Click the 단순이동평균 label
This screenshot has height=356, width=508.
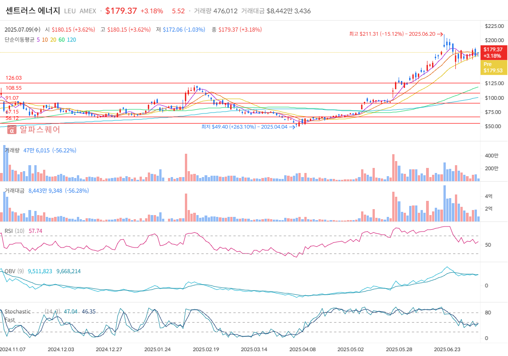[x=19, y=39]
